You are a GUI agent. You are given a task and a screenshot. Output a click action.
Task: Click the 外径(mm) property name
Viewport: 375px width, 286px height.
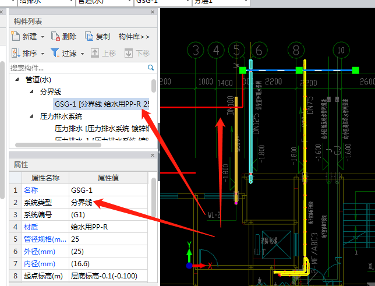coord(40,252)
